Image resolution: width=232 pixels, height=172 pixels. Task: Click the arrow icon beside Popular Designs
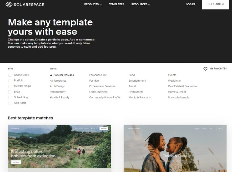[x=51, y=75]
